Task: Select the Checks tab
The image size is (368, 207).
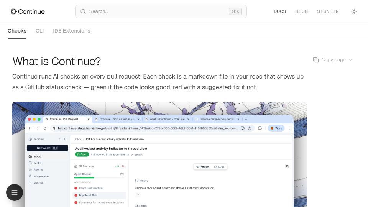Action: coord(17,31)
